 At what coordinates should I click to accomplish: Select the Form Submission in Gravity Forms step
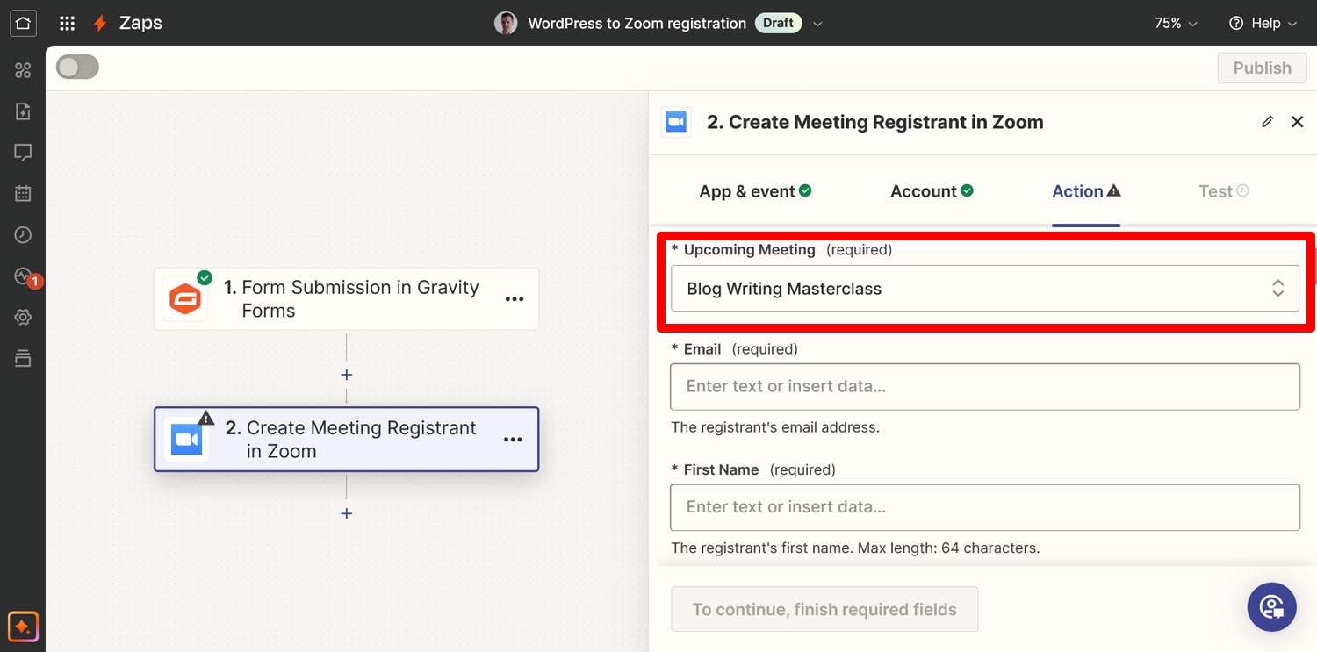(x=346, y=299)
